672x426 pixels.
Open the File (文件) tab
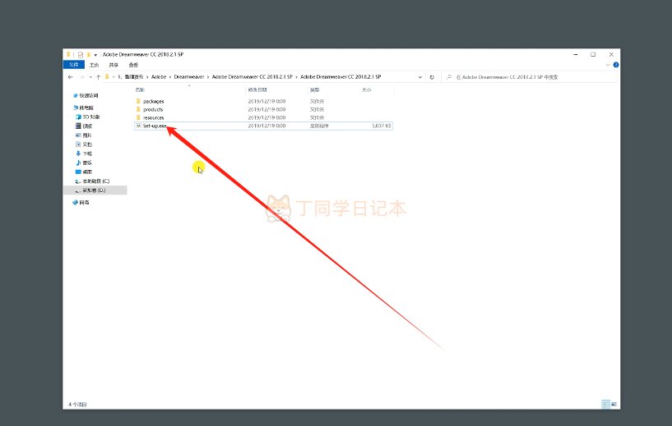coord(74,65)
